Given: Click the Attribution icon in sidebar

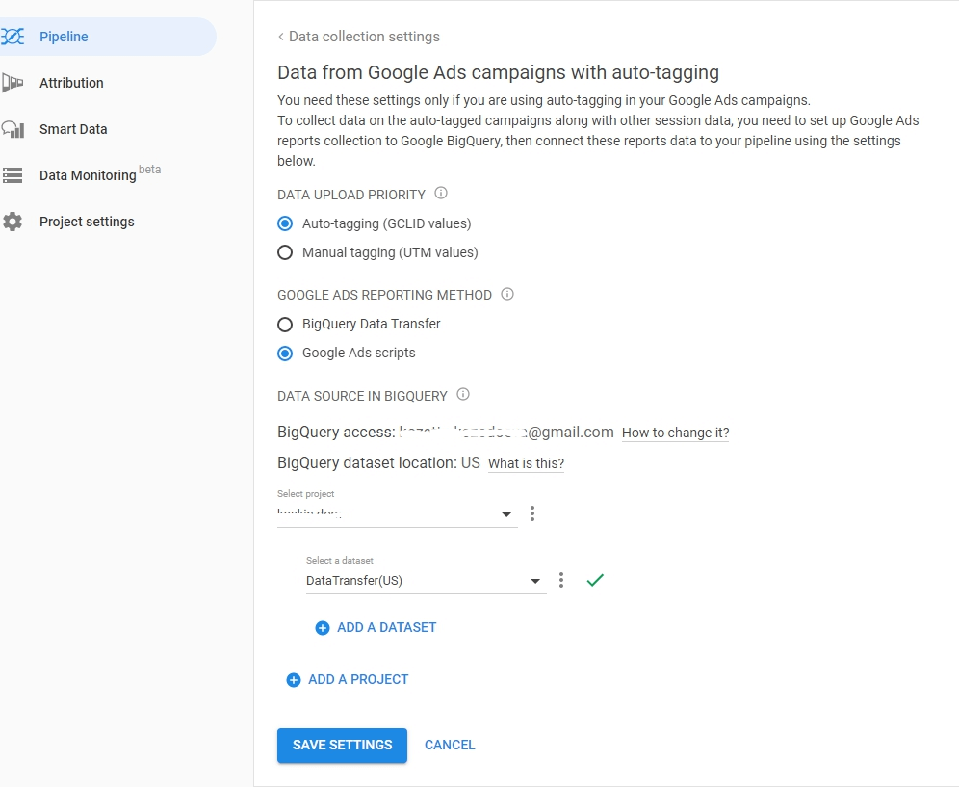Looking at the screenshot, I should pyautogui.click(x=13, y=83).
